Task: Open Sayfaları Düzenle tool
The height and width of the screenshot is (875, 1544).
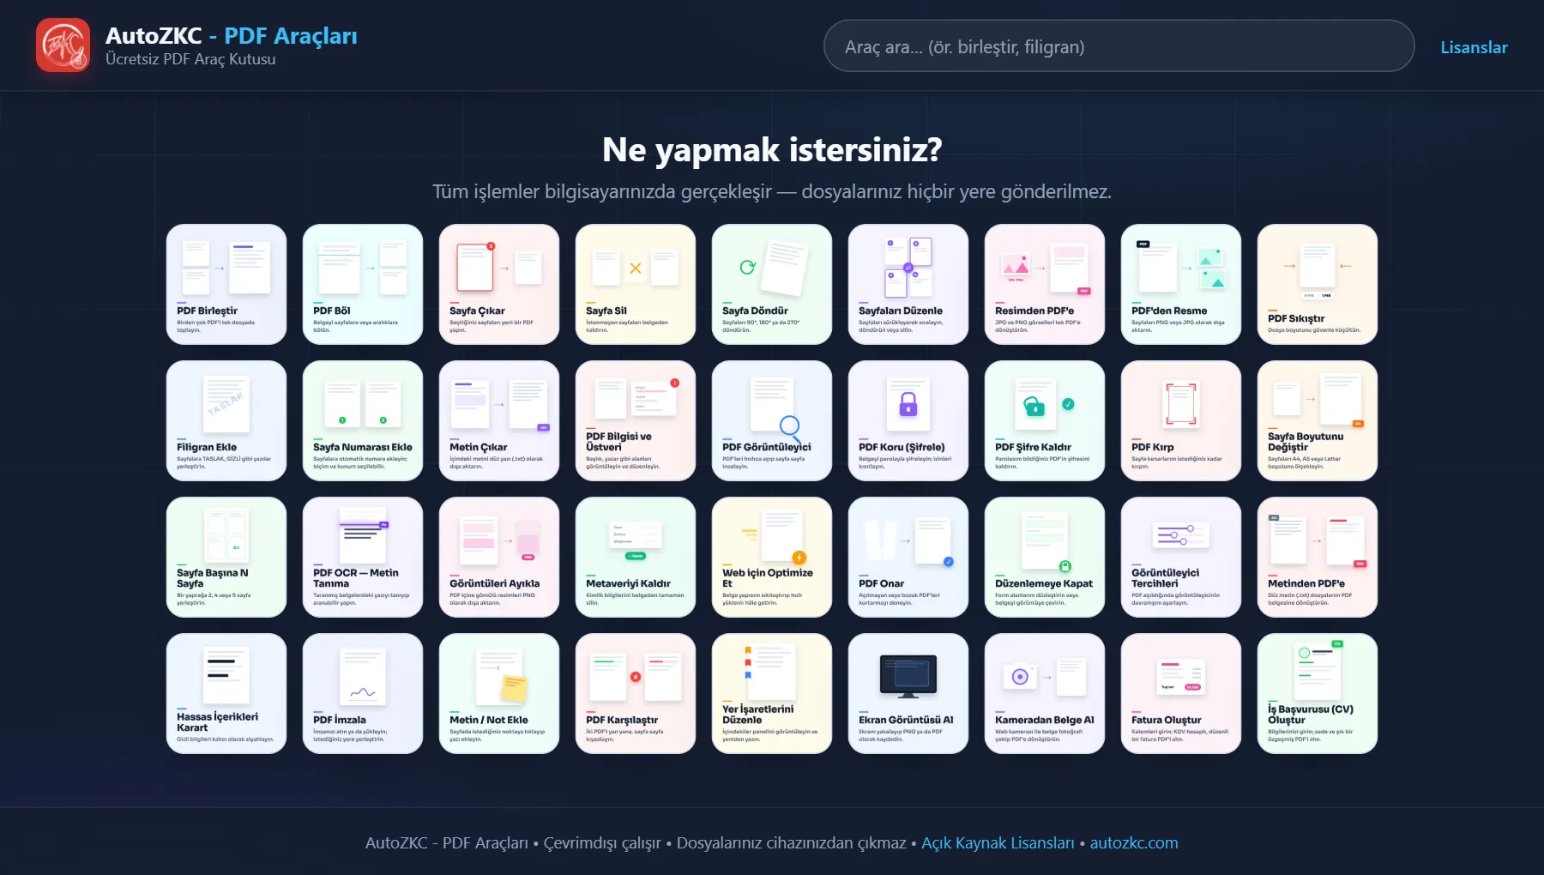Action: [x=908, y=285]
